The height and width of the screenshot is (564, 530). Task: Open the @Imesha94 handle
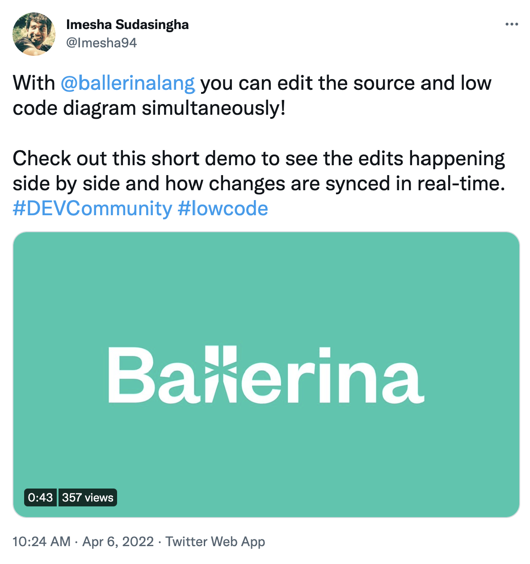[x=101, y=43]
